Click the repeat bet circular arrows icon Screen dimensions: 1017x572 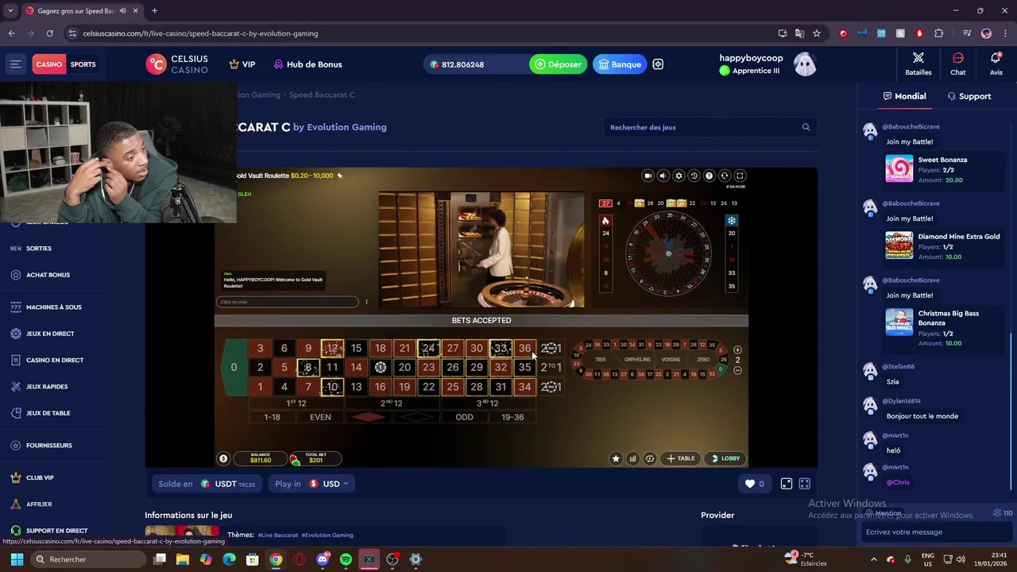pyautogui.click(x=649, y=458)
